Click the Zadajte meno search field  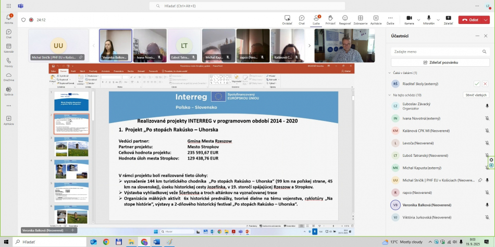(441, 52)
